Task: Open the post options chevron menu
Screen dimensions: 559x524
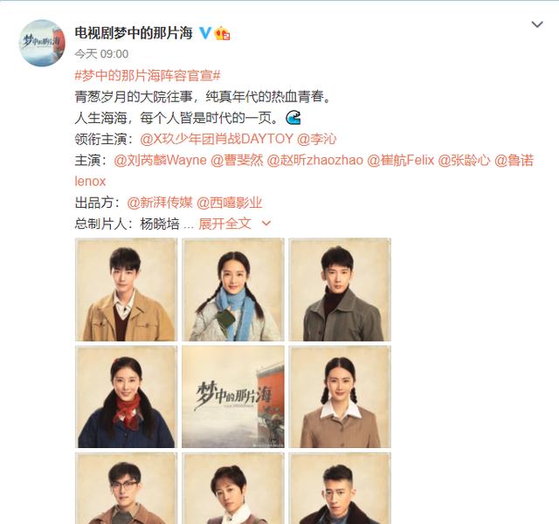Action: [537, 24]
